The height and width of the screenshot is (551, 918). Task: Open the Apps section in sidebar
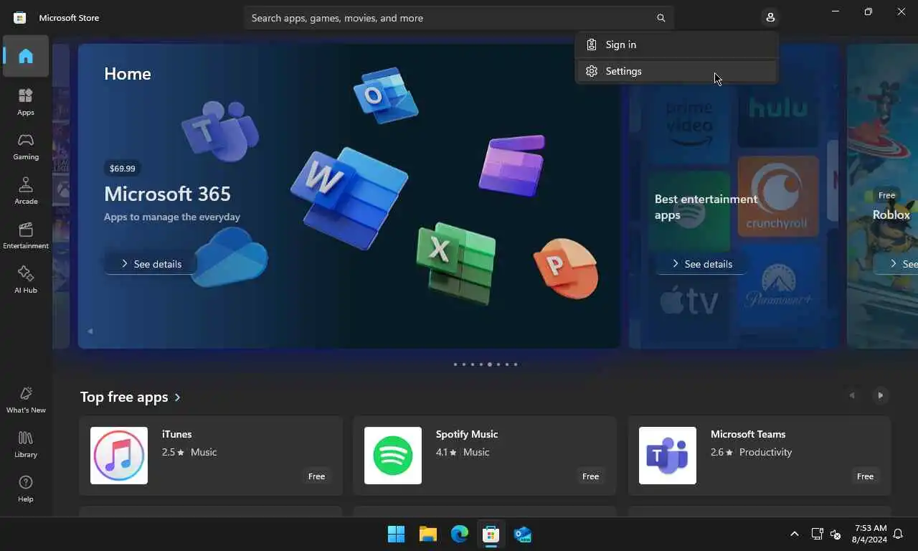point(26,102)
